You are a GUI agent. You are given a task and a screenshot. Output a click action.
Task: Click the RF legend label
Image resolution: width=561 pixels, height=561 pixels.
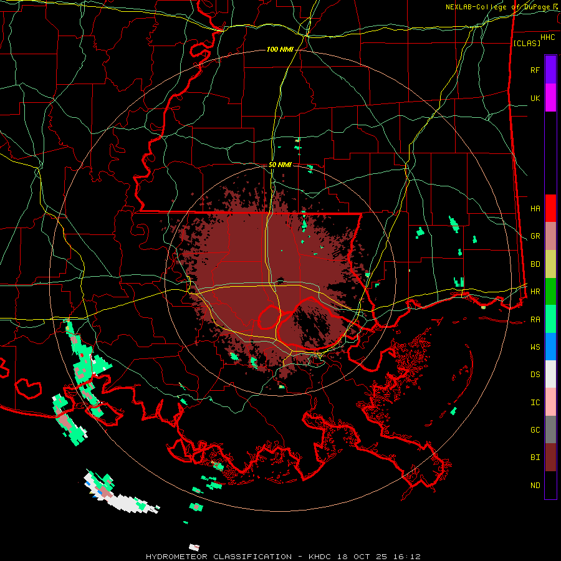click(535, 70)
